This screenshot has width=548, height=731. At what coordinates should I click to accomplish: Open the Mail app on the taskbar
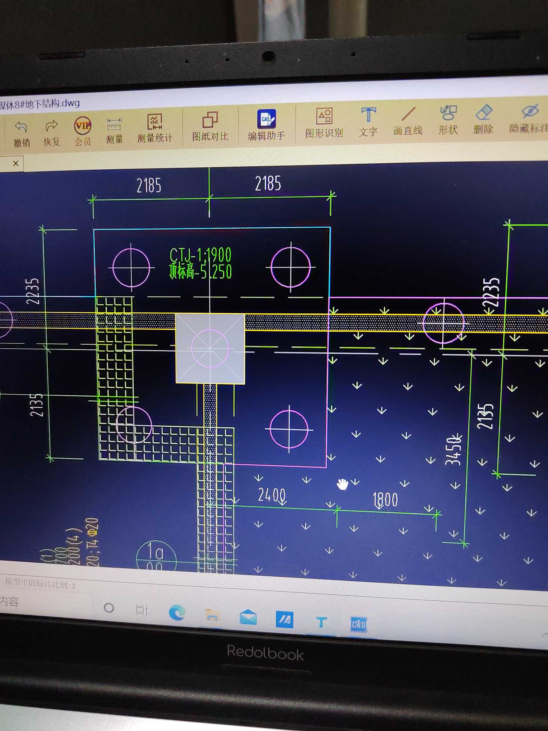[x=248, y=617]
